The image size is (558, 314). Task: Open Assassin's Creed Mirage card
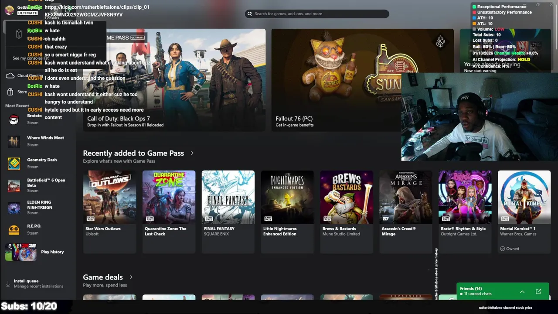coord(406,212)
